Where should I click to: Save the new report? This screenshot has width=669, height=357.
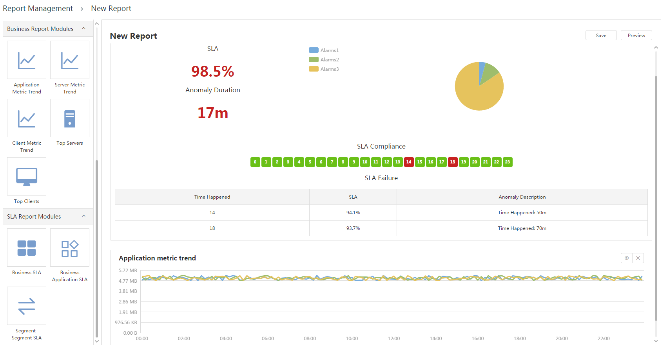[x=601, y=35]
